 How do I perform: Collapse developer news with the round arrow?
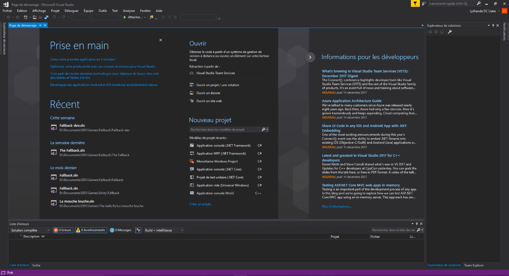pos(310,57)
